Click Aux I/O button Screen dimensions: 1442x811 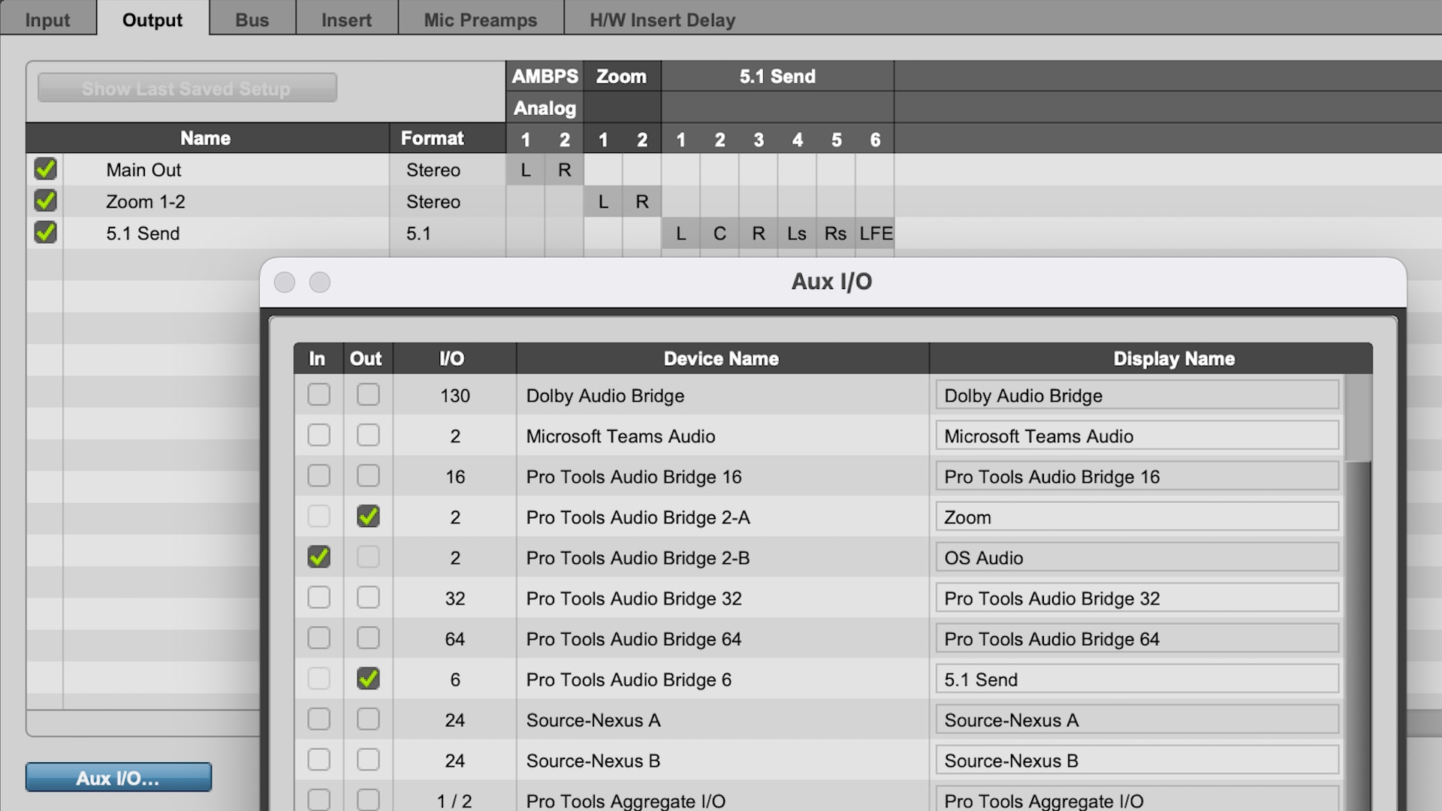coord(119,777)
